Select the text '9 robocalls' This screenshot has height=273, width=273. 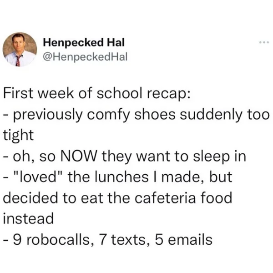click(x=51, y=240)
